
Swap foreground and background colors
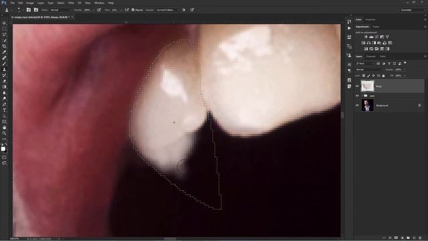click(6, 145)
